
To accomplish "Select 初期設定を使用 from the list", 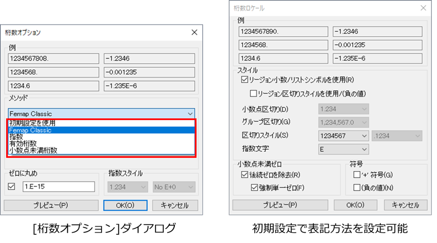I will tap(101, 123).
